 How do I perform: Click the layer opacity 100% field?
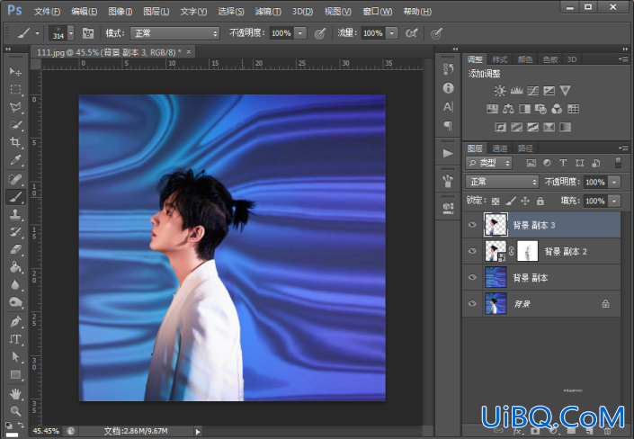pos(595,182)
